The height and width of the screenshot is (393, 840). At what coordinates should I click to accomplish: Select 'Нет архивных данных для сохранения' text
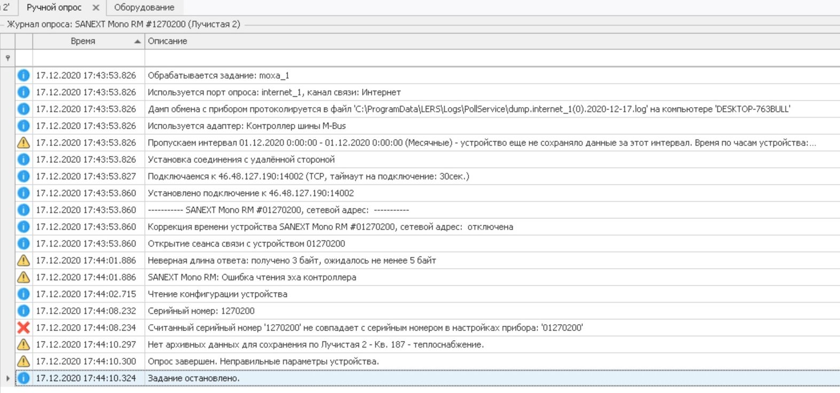316,344
